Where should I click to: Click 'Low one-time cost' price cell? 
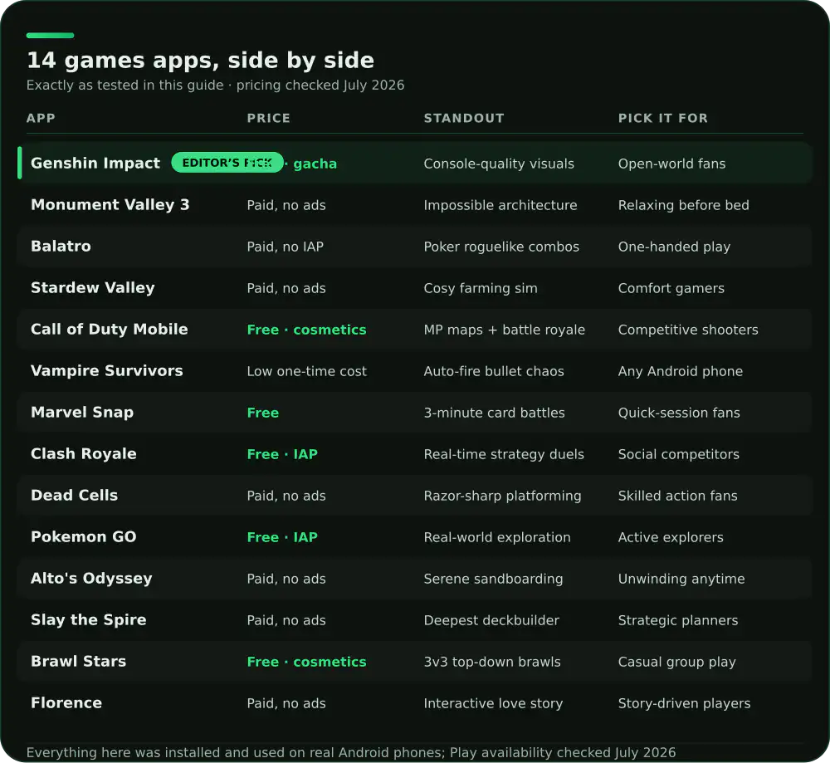click(x=306, y=371)
